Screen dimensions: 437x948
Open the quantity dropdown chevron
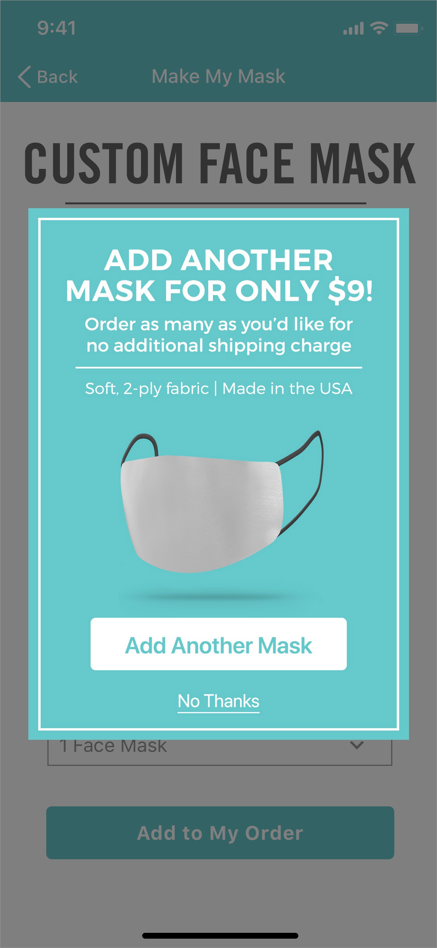click(x=357, y=745)
